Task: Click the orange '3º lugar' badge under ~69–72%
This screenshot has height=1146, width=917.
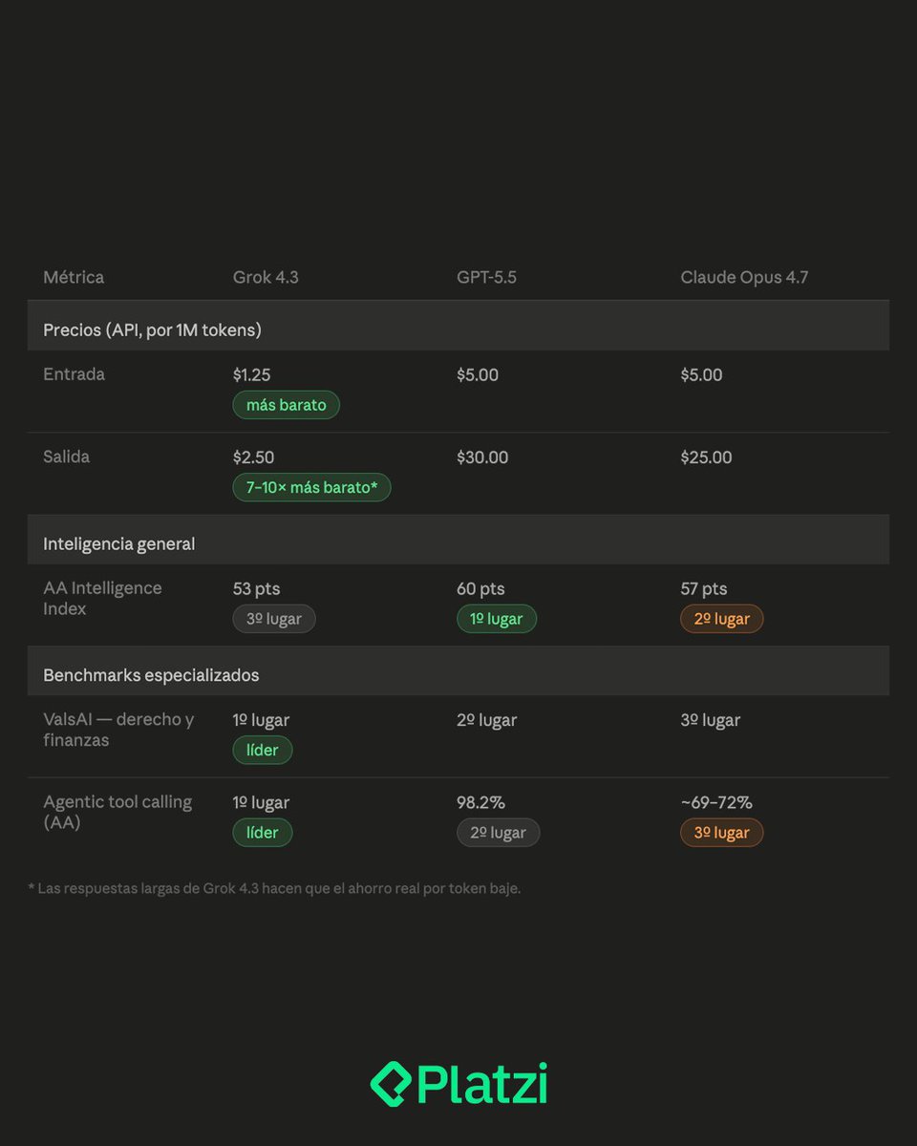Action: point(722,833)
